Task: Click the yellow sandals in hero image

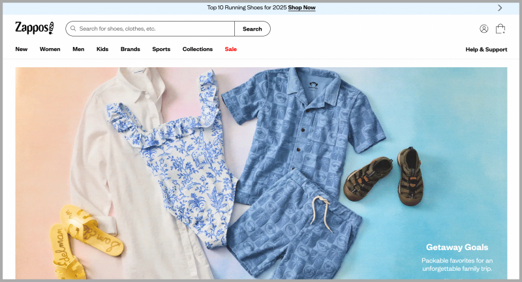Action: 73,238
